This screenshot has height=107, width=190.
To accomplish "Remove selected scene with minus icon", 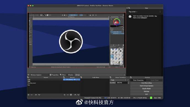I will (x=32, y=95).
